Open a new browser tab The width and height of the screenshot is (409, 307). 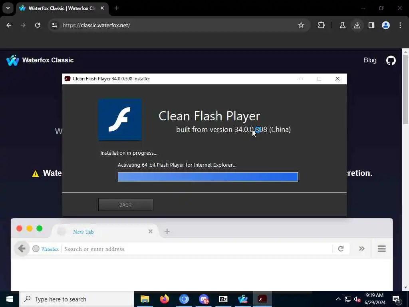(117, 8)
